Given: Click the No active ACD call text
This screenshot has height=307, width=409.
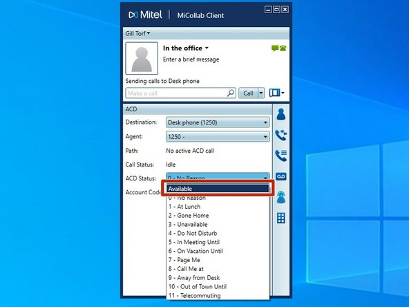Looking at the screenshot, I should tap(190, 151).
